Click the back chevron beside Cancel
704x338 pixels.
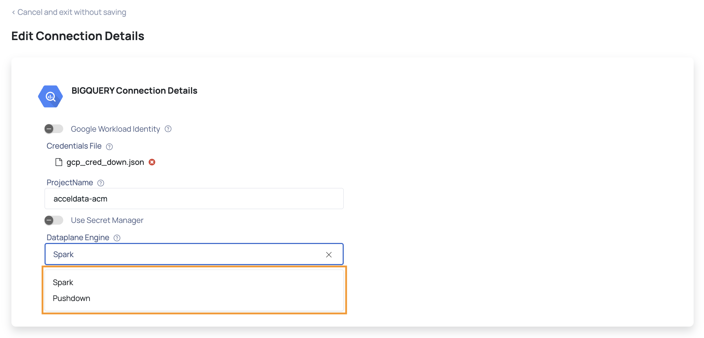pyautogui.click(x=13, y=12)
